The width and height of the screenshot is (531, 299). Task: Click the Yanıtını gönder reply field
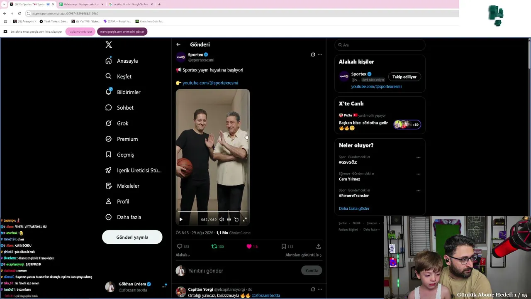(x=242, y=271)
